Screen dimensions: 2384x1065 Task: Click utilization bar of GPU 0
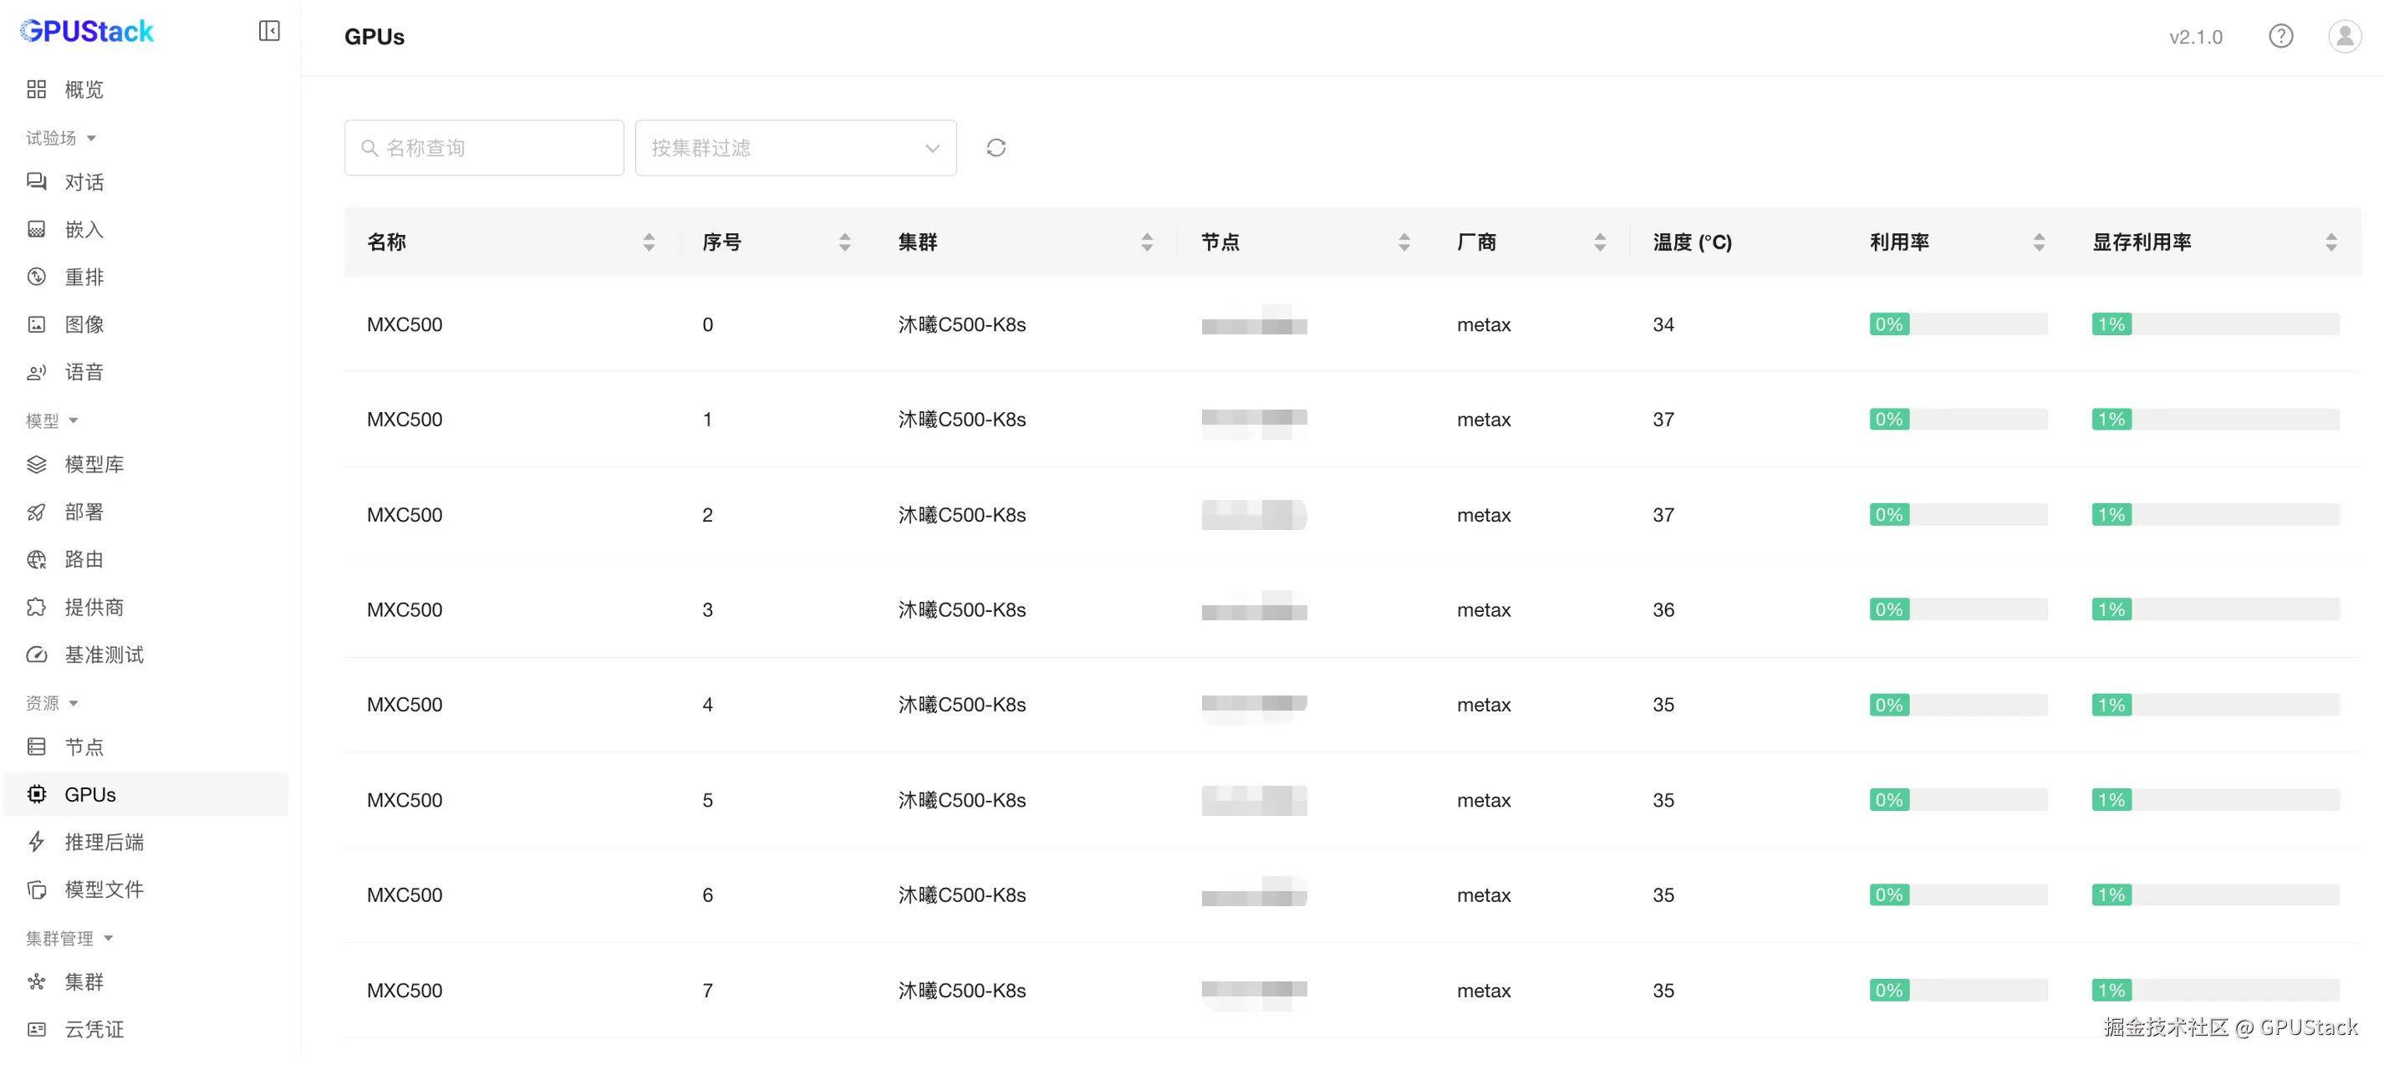pos(1958,325)
